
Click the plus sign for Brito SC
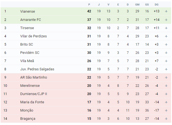pyautogui.click(x=166, y=45)
